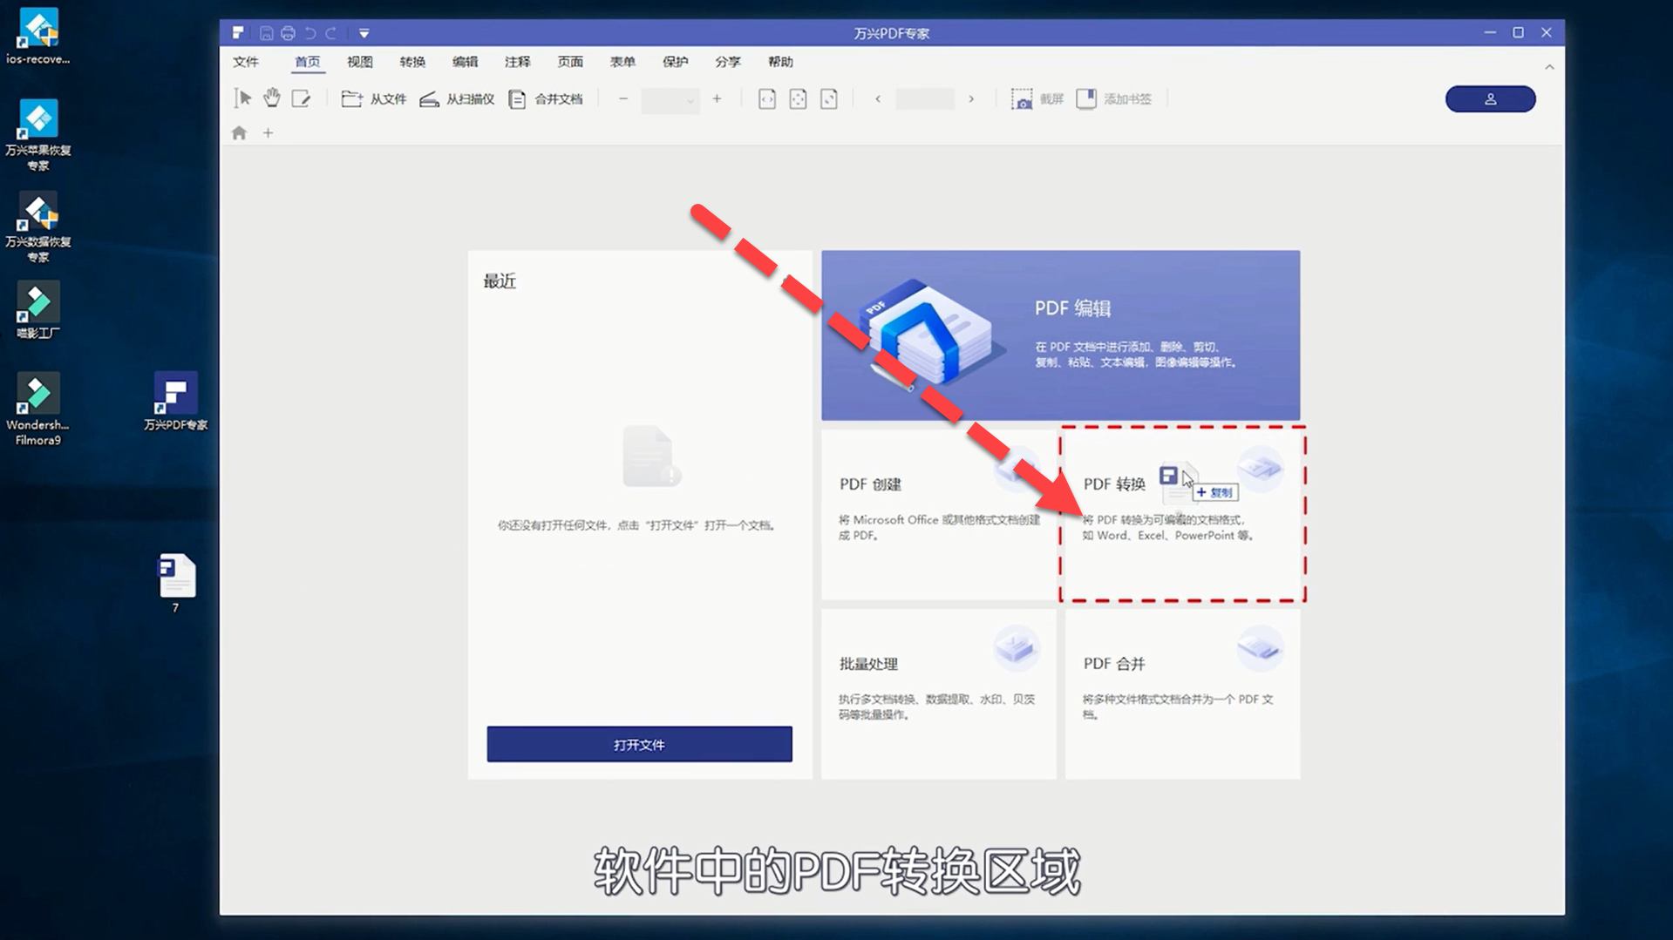Open Wondershare Filmora9 desktop shortcut

[x=37, y=409]
